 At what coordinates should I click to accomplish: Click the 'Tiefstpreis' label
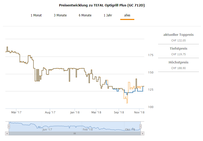(178, 49)
